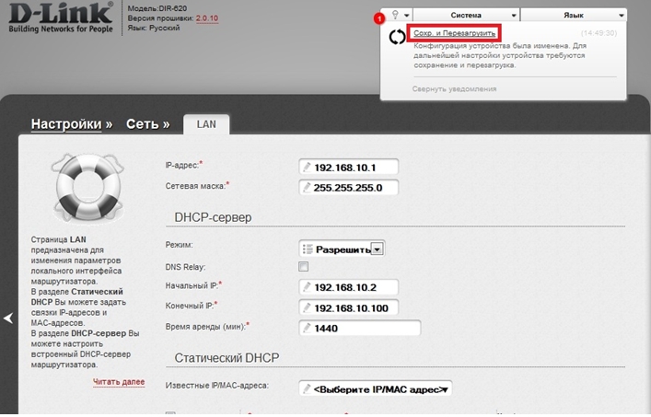This screenshot has height=417, width=651.
Task: Click the circular reboot arrows icon
Action: [x=397, y=38]
